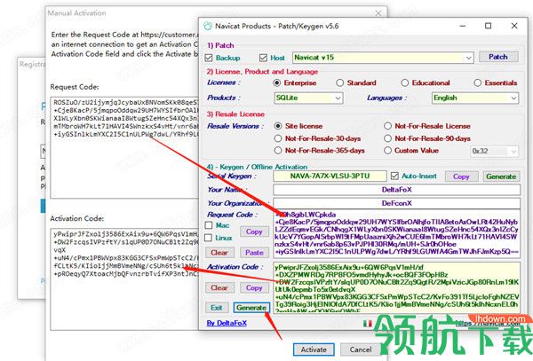
Task: Uncheck the Auto-Insert checkbox
Action: pos(394,177)
